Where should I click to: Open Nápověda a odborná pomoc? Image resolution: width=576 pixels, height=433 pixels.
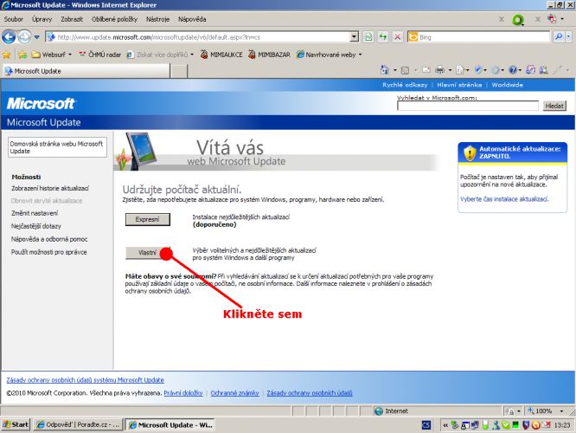(49, 239)
